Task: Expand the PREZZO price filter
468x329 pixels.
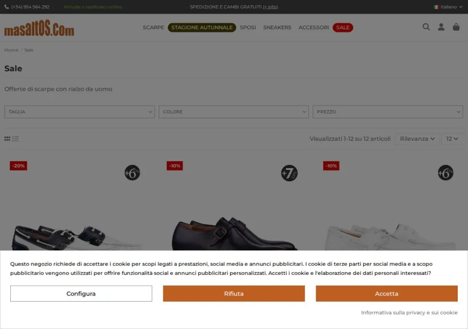Action: click(x=388, y=112)
